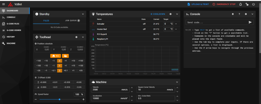The image size is (261, 104).
Task: Open the hamburger navigation menu
Action: point(3,4)
